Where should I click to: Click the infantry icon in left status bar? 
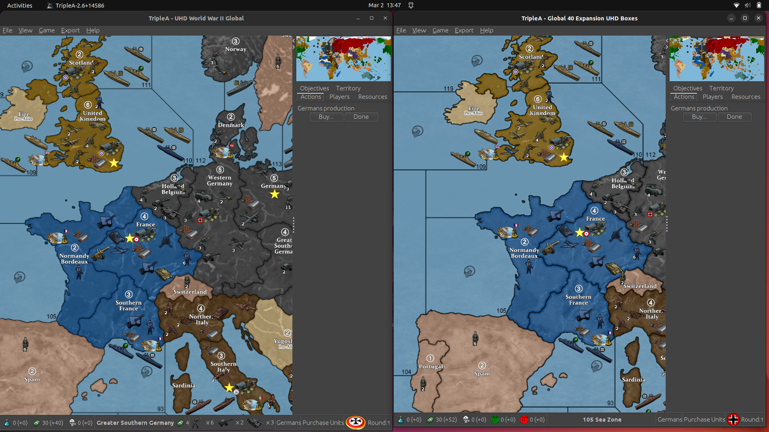tap(197, 422)
